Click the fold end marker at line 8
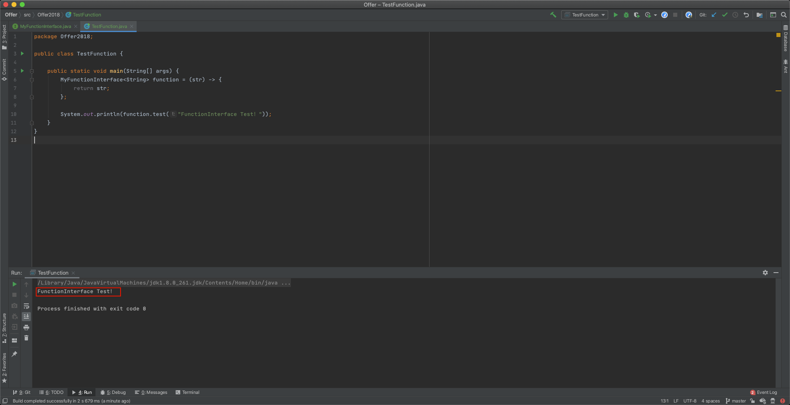 pyautogui.click(x=32, y=97)
